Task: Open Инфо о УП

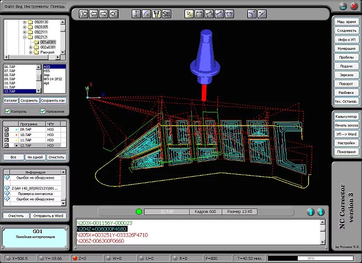Action: [x=346, y=39]
